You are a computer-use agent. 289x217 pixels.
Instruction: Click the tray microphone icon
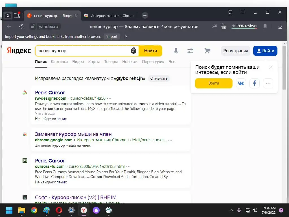pos(239,210)
